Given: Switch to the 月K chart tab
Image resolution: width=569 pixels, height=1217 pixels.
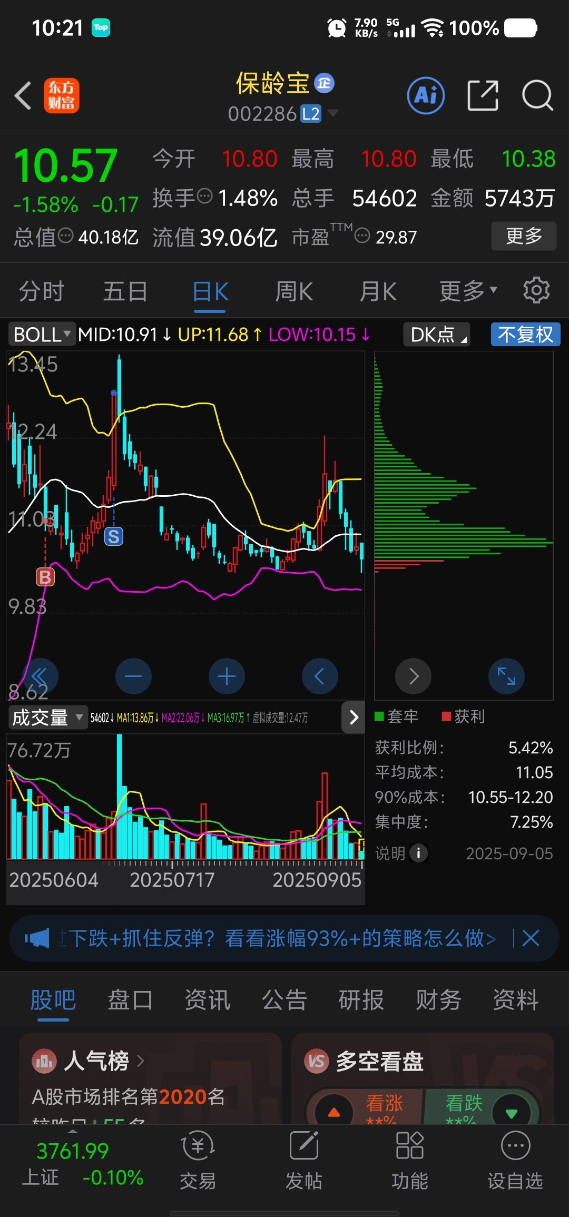Looking at the screenshot, I should [x=378, y=291].
